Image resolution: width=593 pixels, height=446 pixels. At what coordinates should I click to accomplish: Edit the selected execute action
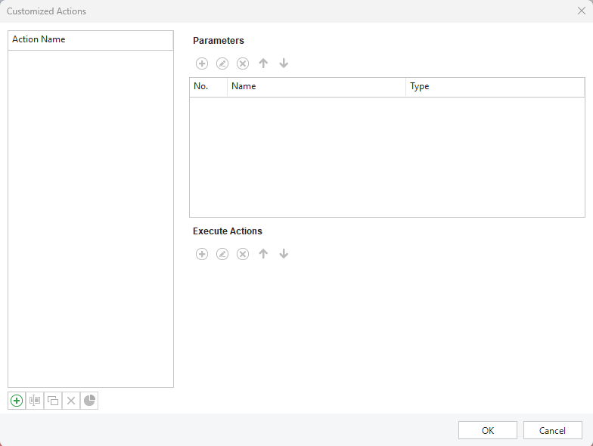(x=222, y=254)
